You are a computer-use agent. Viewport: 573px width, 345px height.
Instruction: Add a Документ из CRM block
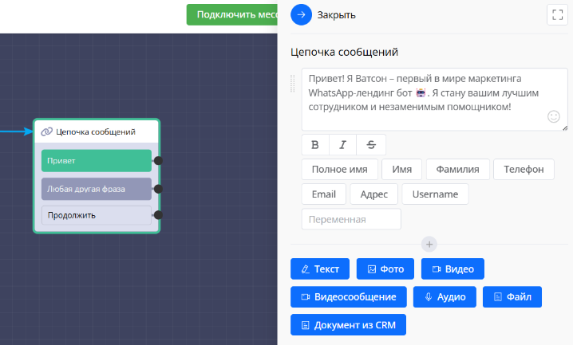pyautogui.click(x=348, y=325)
